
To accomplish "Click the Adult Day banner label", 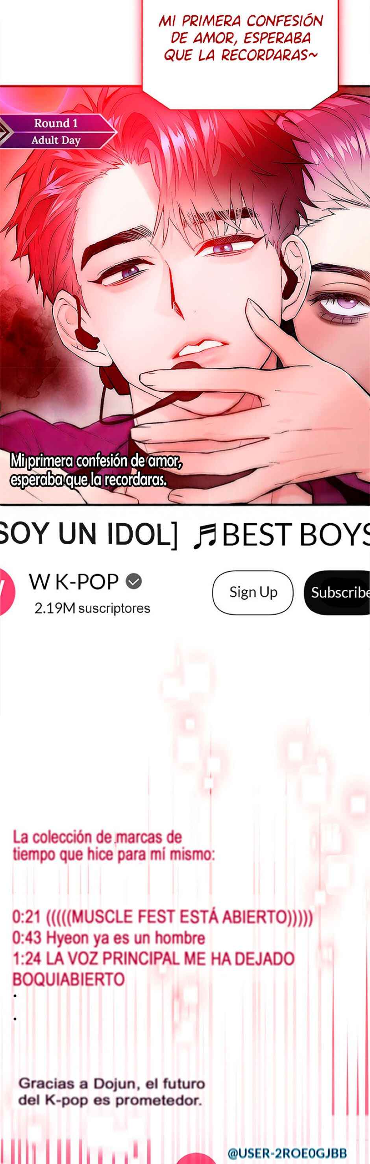I will (56, 141).
